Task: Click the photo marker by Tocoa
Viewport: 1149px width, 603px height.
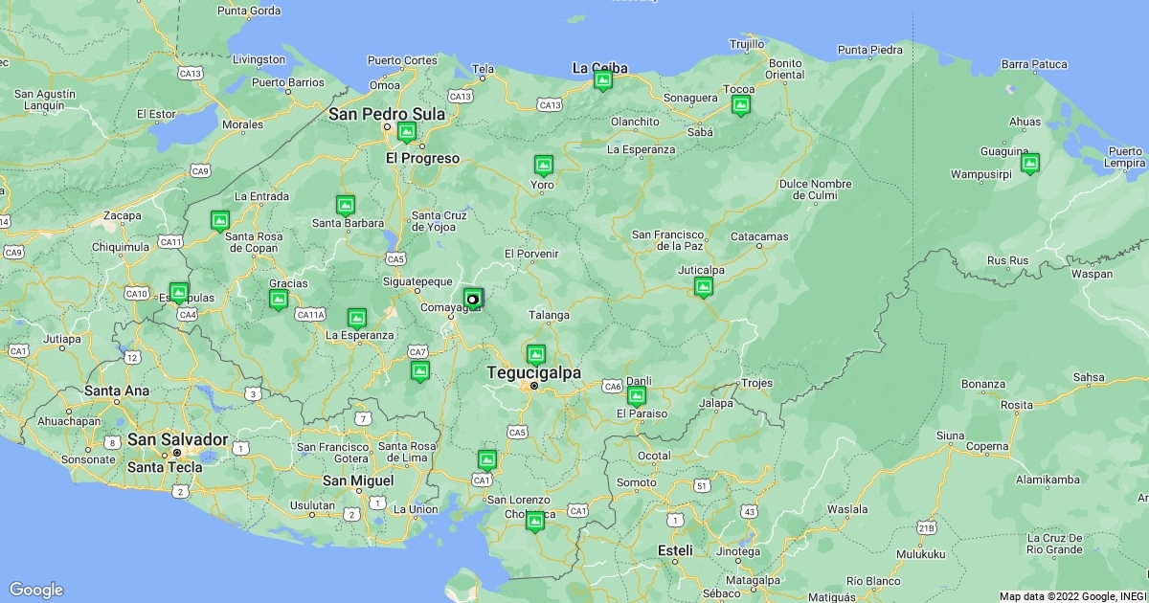Action: (x=739, y=105)
